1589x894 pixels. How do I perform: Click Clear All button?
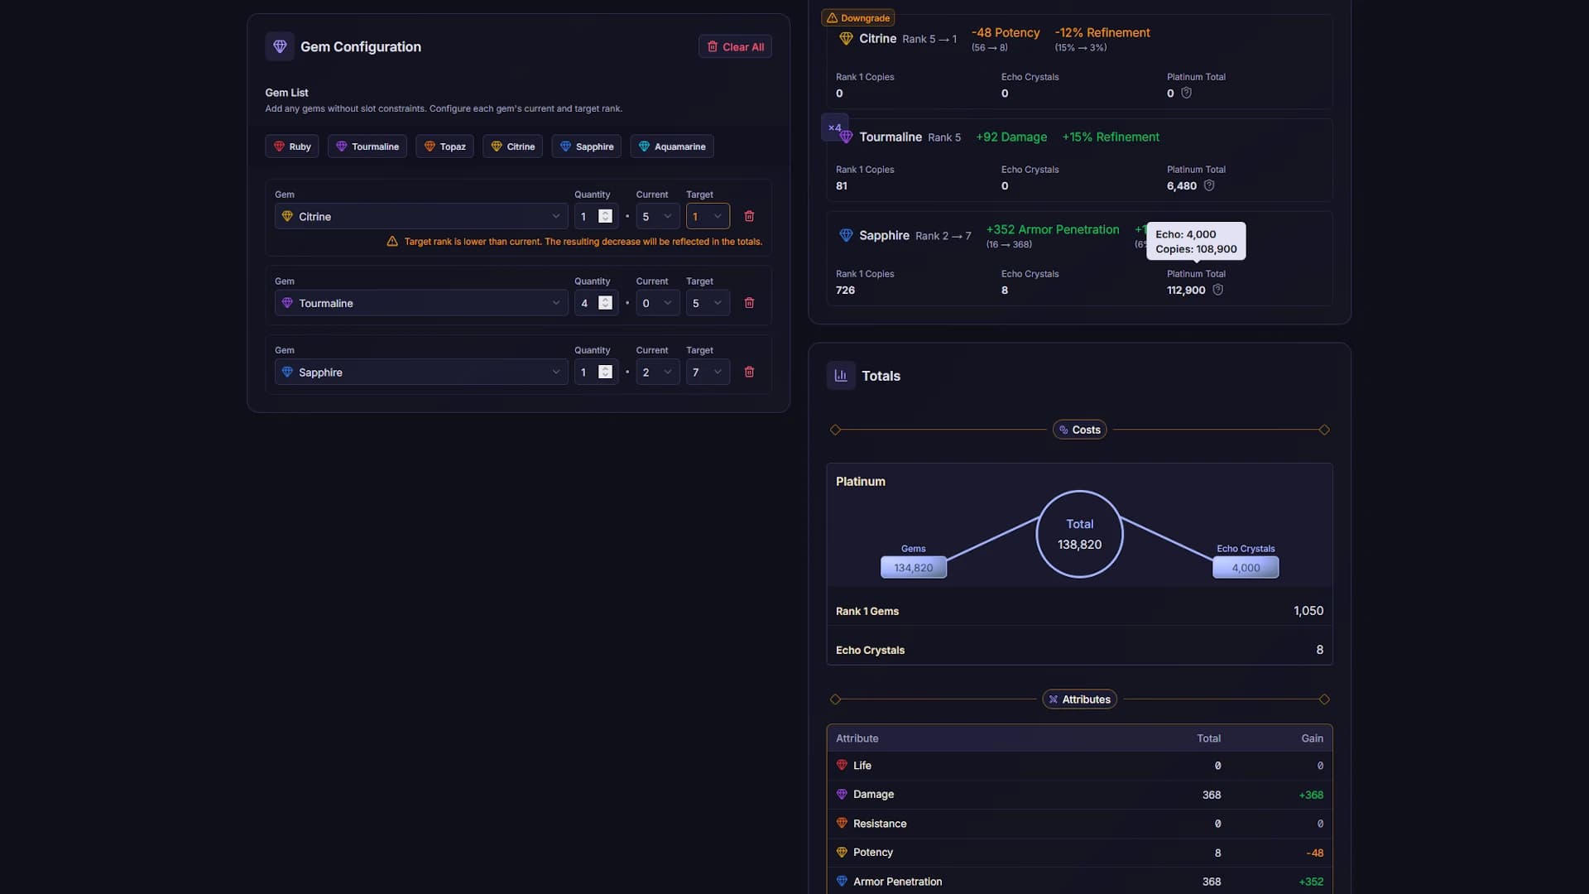tap(735, 46)
